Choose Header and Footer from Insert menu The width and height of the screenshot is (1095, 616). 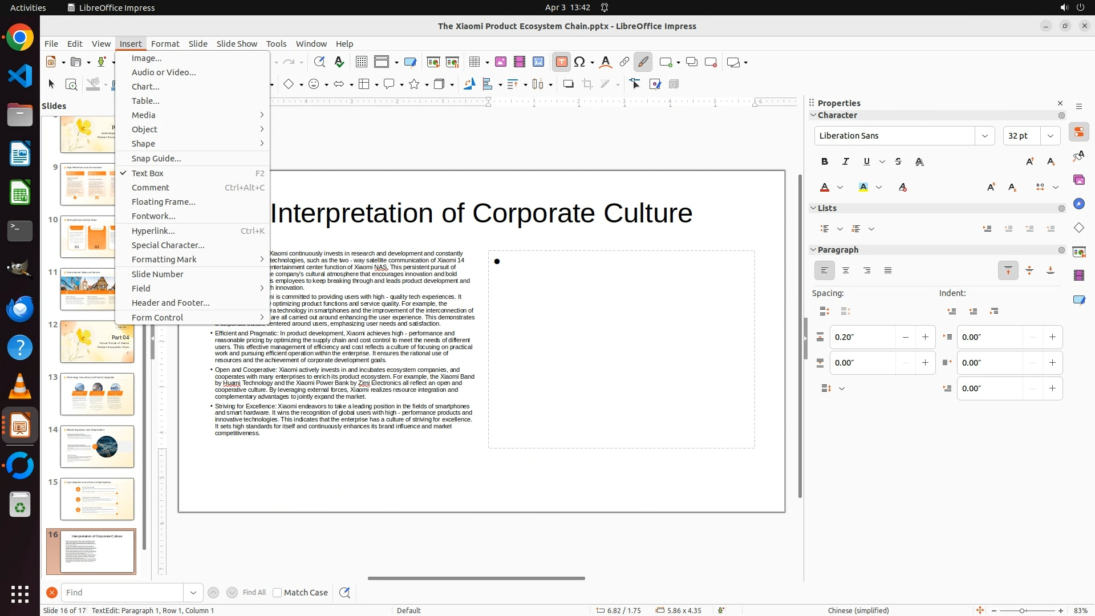tap(171, 303)
